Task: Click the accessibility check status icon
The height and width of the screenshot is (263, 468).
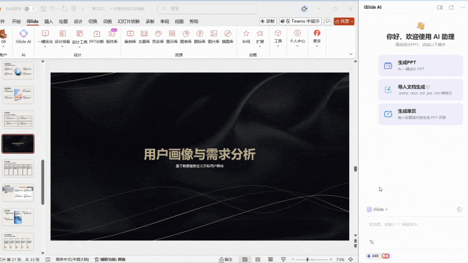Action: (97, 259)
